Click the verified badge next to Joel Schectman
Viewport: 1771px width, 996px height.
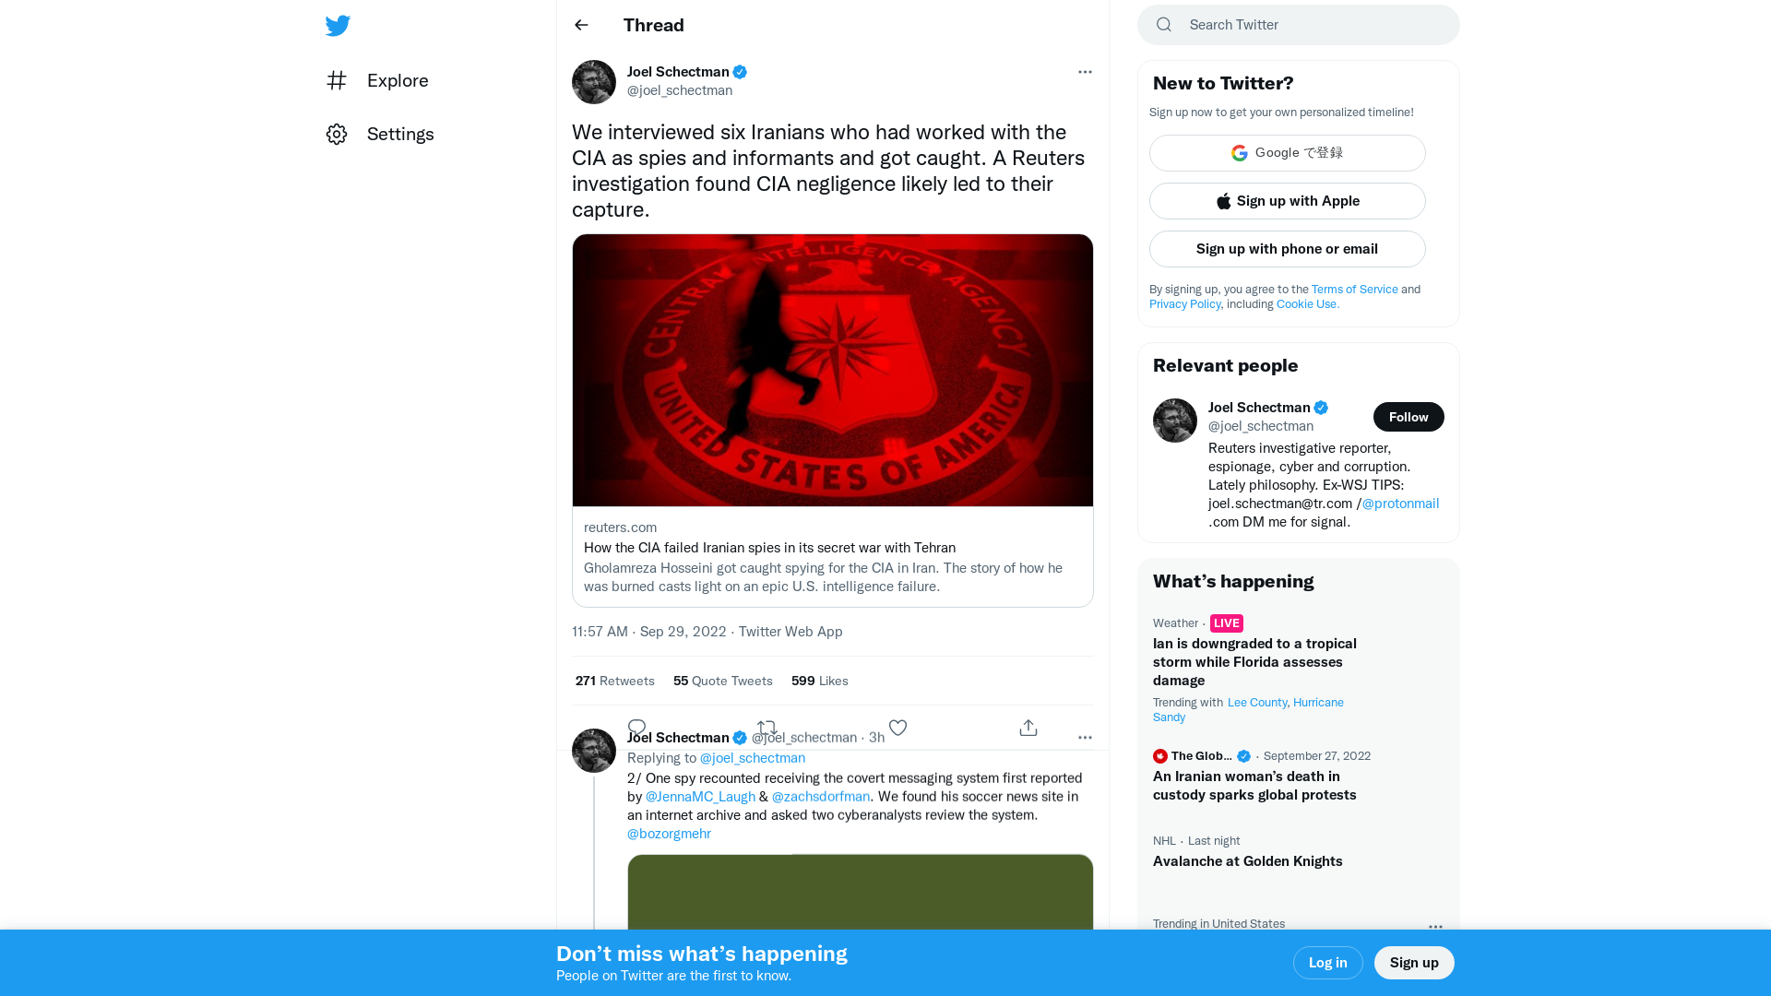click(x=741, y=72)
